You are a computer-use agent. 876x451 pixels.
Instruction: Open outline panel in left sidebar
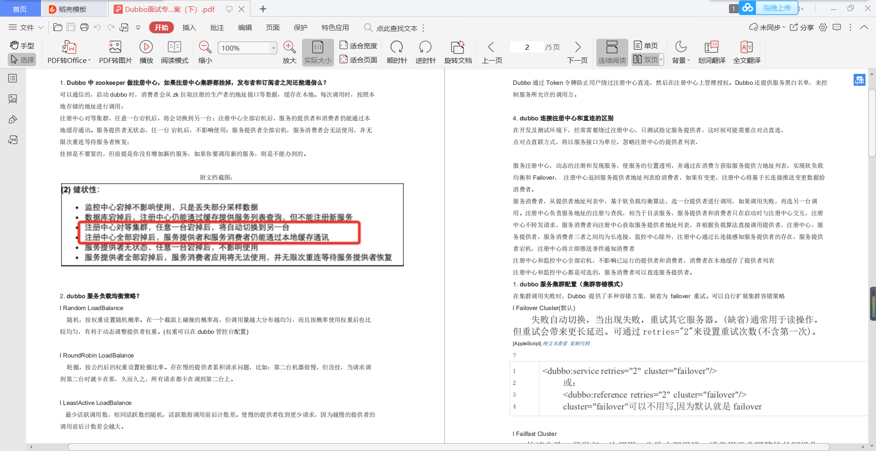pos(13,78)
